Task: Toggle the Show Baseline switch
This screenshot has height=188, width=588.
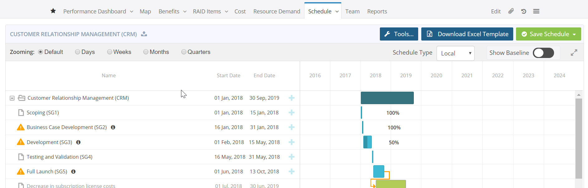Action: pyautogui.click(x=543, y=53)
